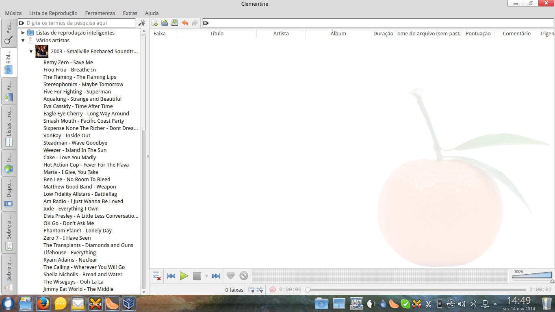Click the volume slider

[x=532, y=277]
